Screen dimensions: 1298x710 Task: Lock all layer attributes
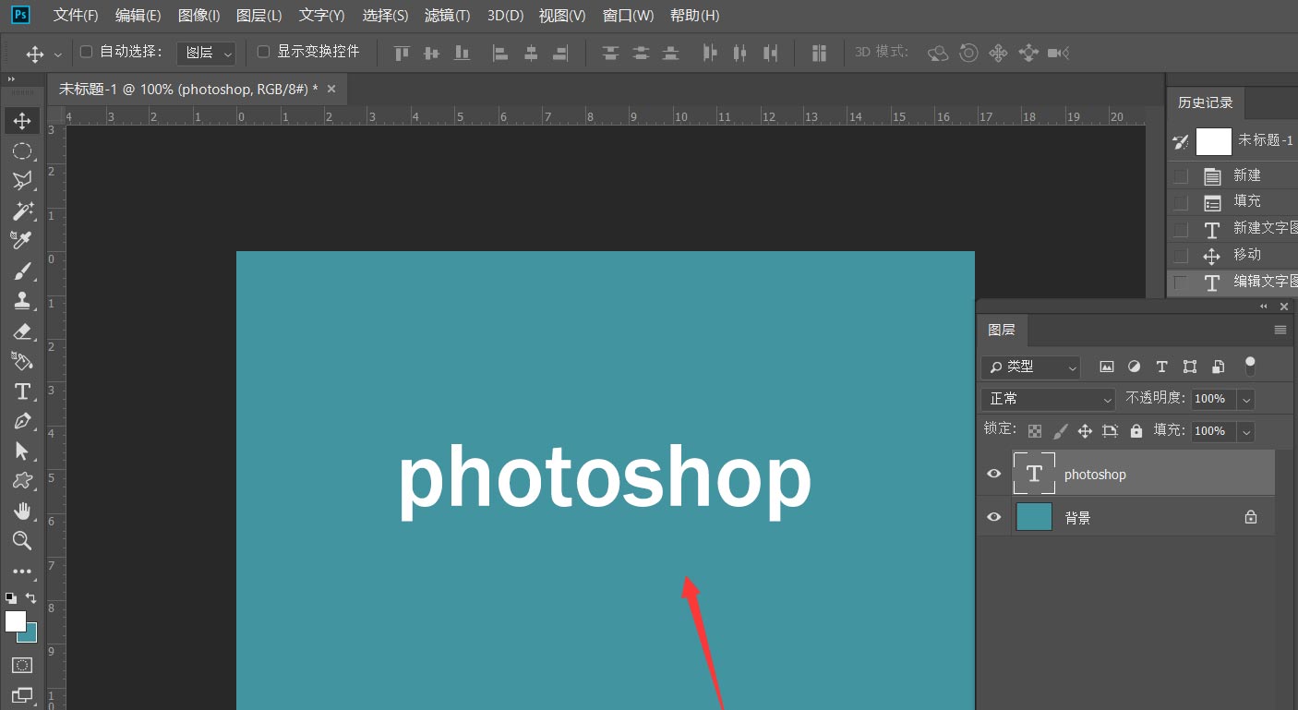1136,430
